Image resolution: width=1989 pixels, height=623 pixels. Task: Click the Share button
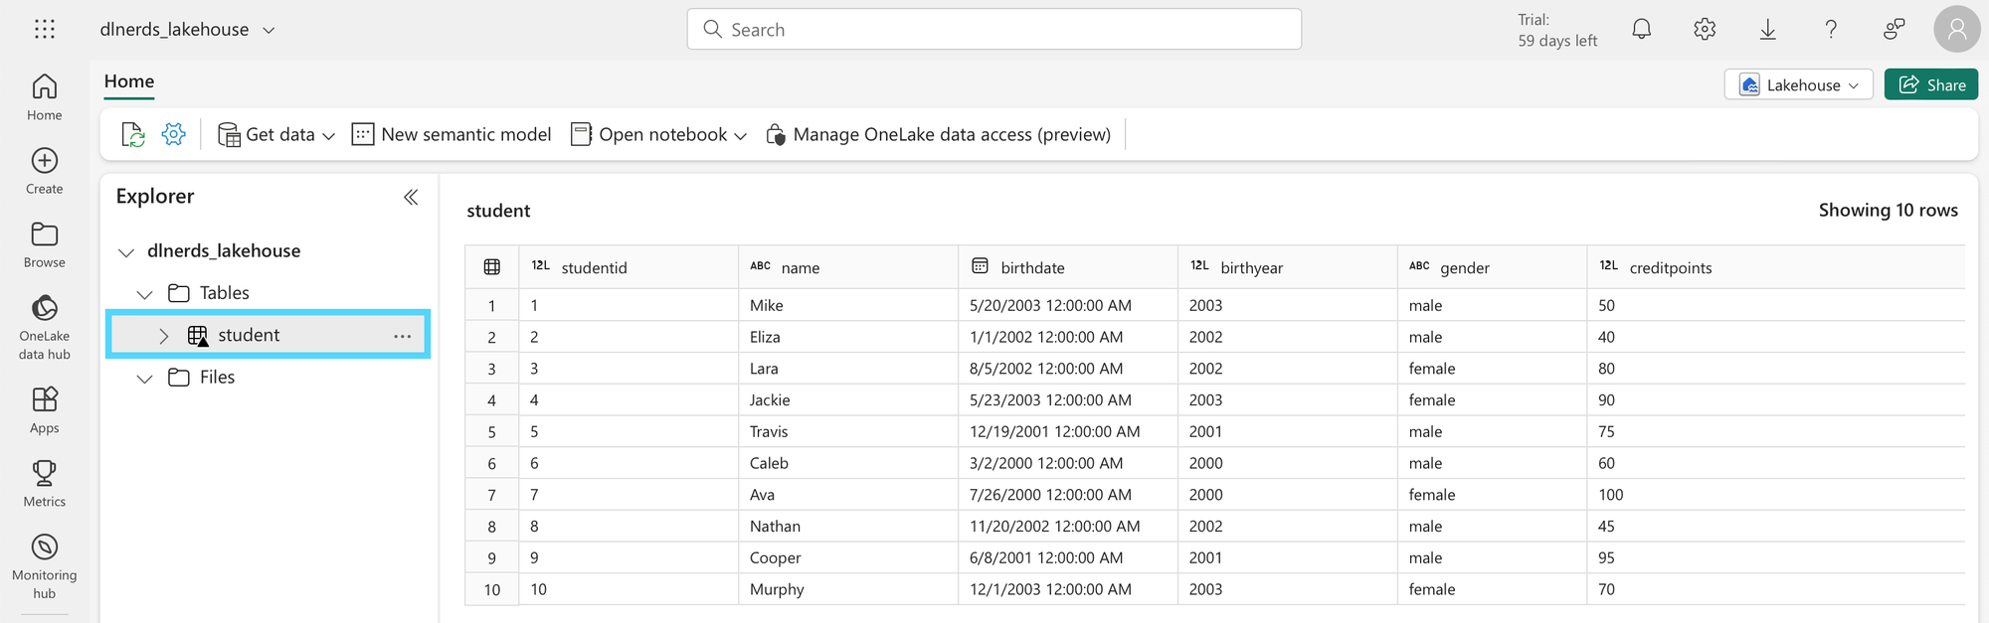pos(1931,85)
